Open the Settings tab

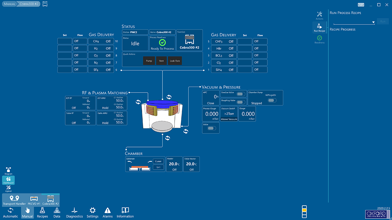click(92, 212)
